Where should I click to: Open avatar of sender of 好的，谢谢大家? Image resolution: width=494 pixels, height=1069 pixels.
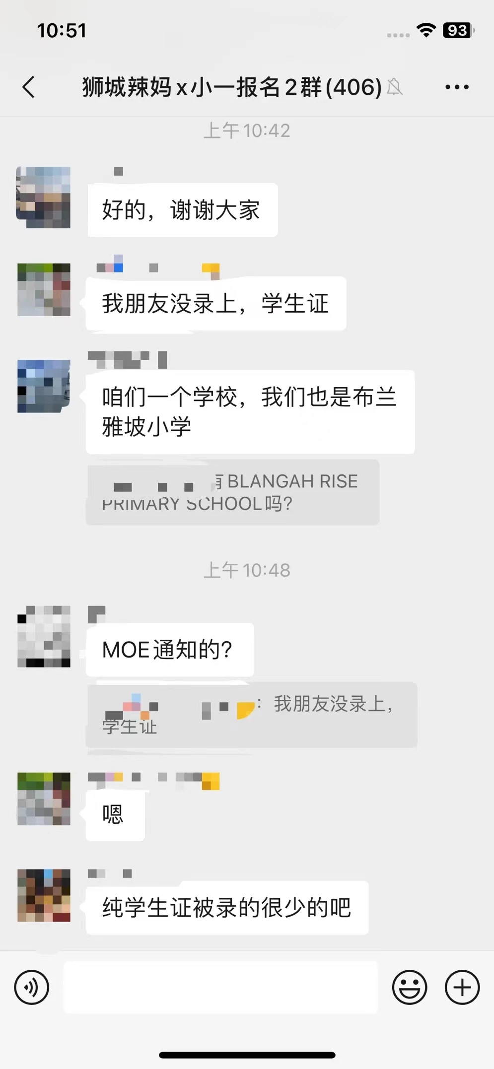44,198
